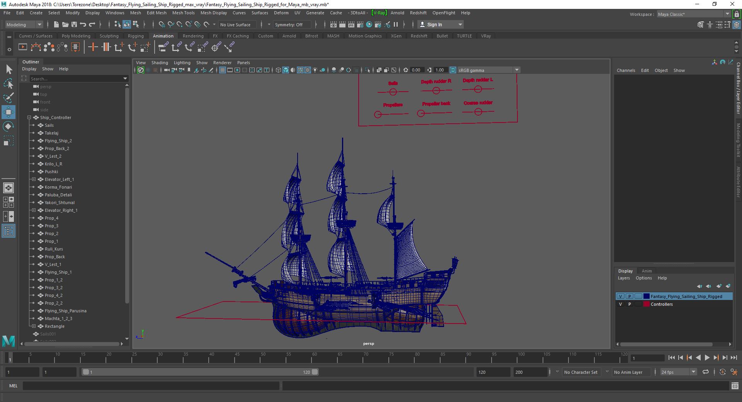742x402 pixels.
Task: Toggle visibility V for Controllers layer
Action: [x=620, y=304]
